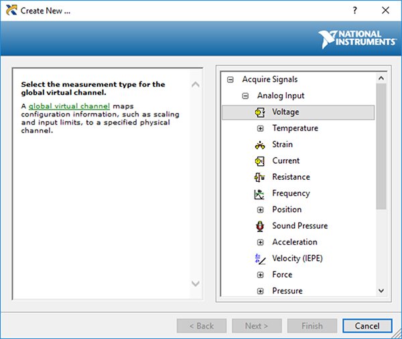Click the National Instruments logo
Image resolution: width=402 pixels, height=339 pixels.
pyautogui.click(x=357, y=39)
